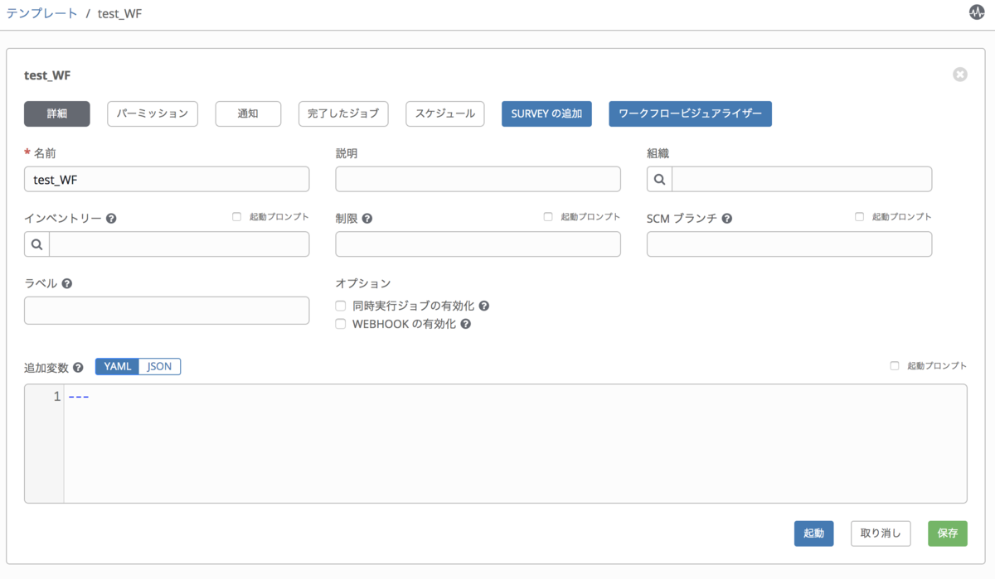Show help for インベントリー field
995x579 pixels.
[111, 219]
